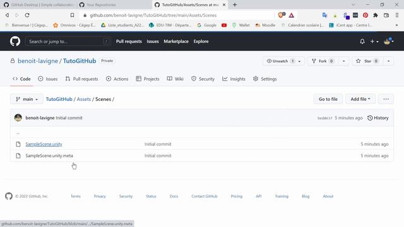Open the main branch selector

pos(27,99)
